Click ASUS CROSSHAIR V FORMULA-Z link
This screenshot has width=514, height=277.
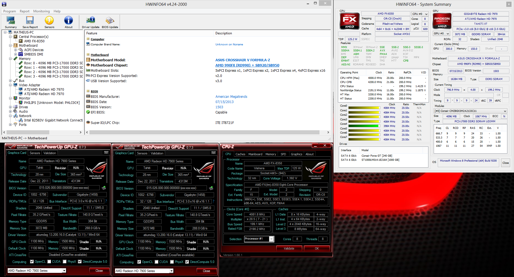[x=243, y=60]
